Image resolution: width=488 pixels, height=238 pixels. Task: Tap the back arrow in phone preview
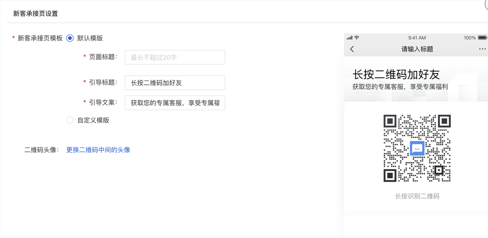click(x=352, y=49)
